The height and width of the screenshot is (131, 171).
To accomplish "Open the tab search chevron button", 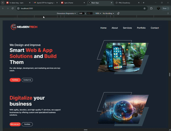I will click(x=3, y=3).
